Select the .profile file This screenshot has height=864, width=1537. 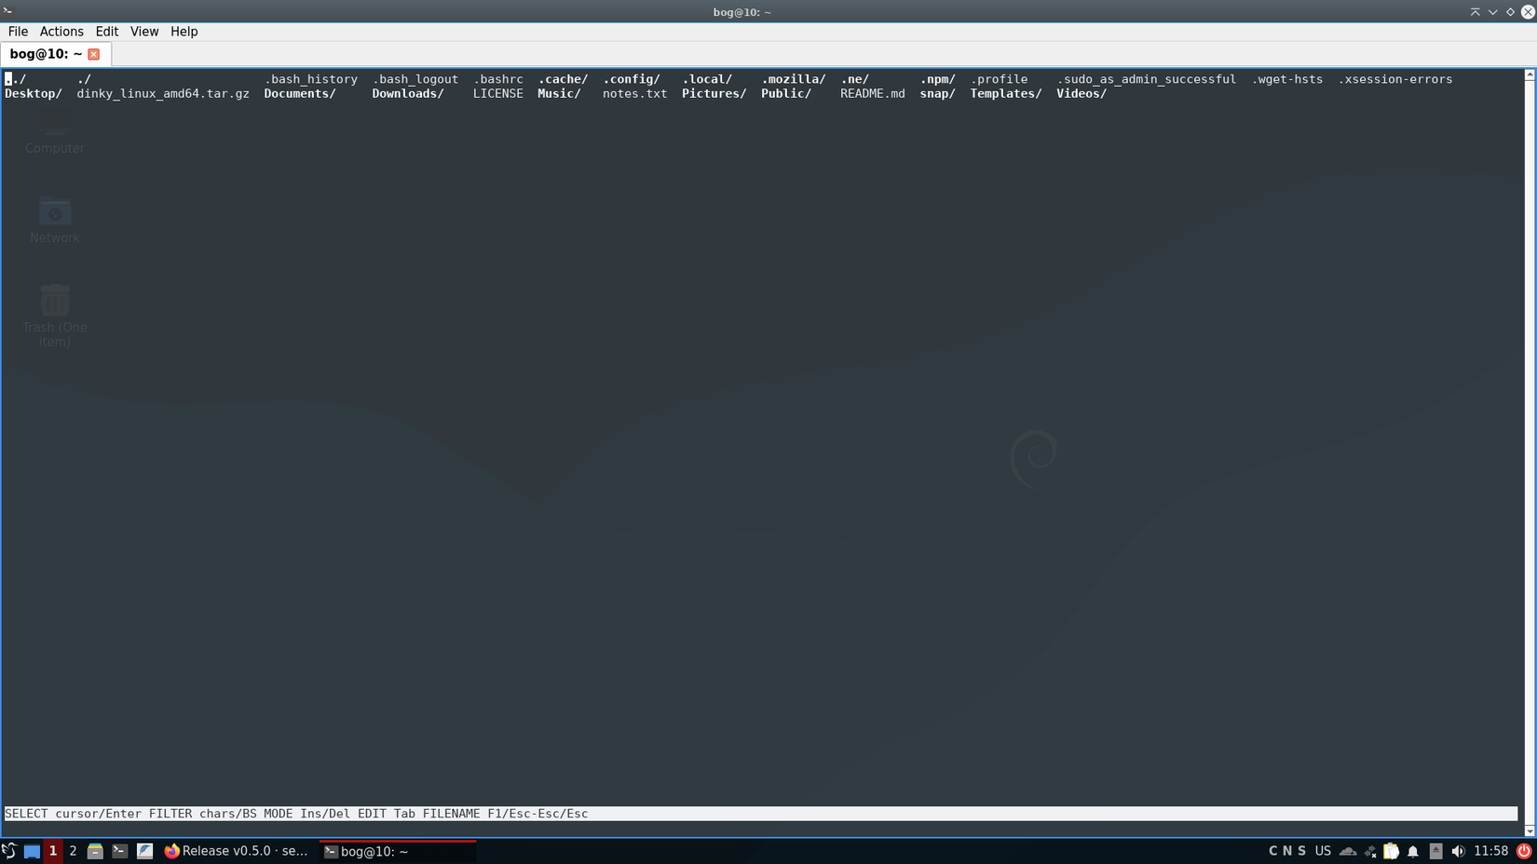(x=999, y=79)
